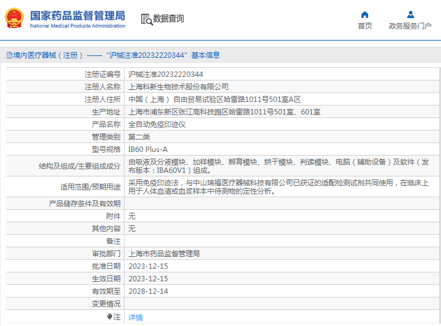Select registration number value 沪械注准20232220344
The width and height of the screenshot is (441, 326).
click(166, 74)
